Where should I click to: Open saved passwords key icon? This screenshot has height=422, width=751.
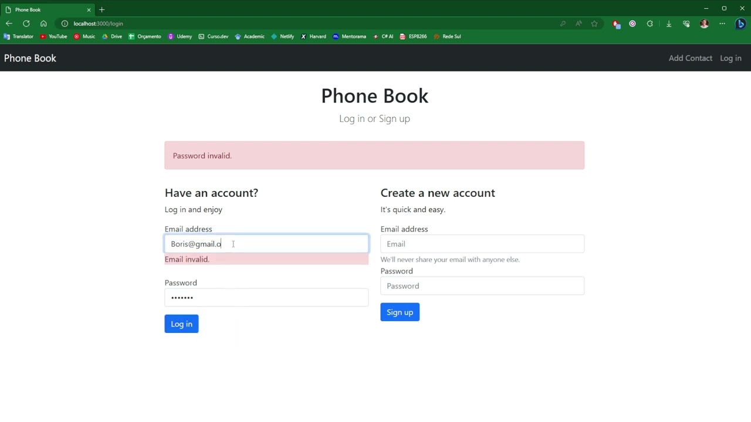pyautogui.click(x=563, y=23)
